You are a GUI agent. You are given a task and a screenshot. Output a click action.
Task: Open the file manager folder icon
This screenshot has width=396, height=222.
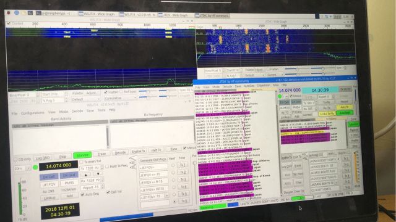[24, 12]
